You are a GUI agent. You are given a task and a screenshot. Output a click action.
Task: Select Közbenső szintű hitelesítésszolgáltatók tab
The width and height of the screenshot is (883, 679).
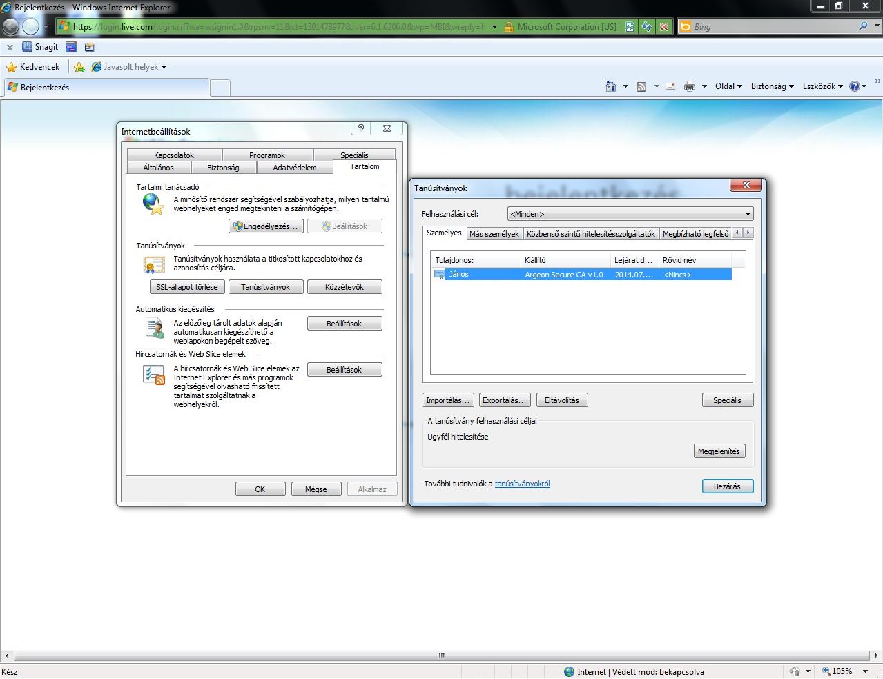pos(591,234)
